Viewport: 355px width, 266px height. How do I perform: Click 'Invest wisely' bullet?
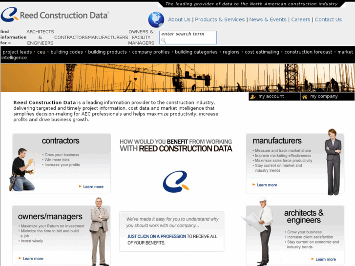click(x=32, y=241)
